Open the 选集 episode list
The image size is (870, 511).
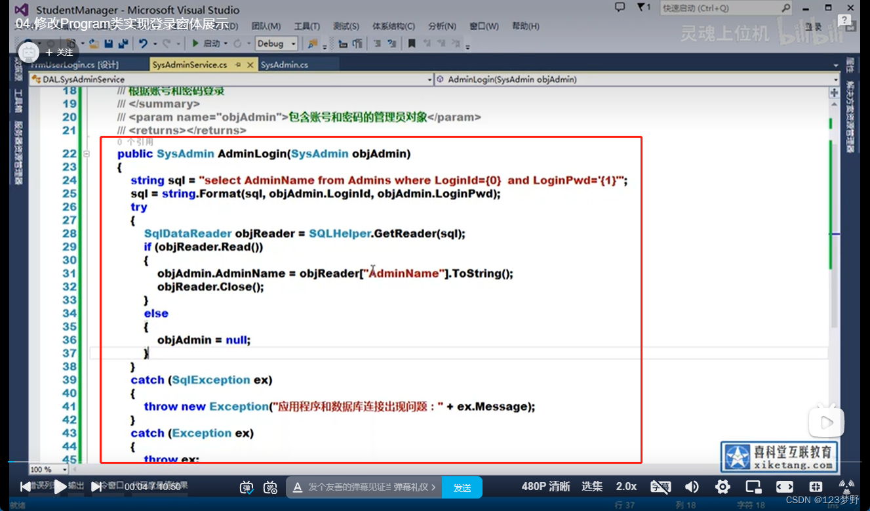pyautogui.click(x=592, y=487)
